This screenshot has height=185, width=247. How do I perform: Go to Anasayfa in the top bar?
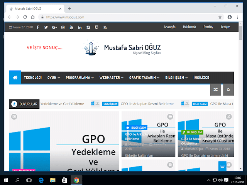click(169, 27)
